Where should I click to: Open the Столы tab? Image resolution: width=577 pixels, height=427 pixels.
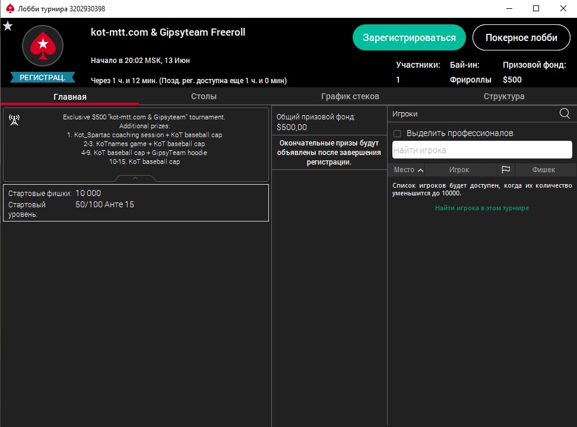(204, 96)
